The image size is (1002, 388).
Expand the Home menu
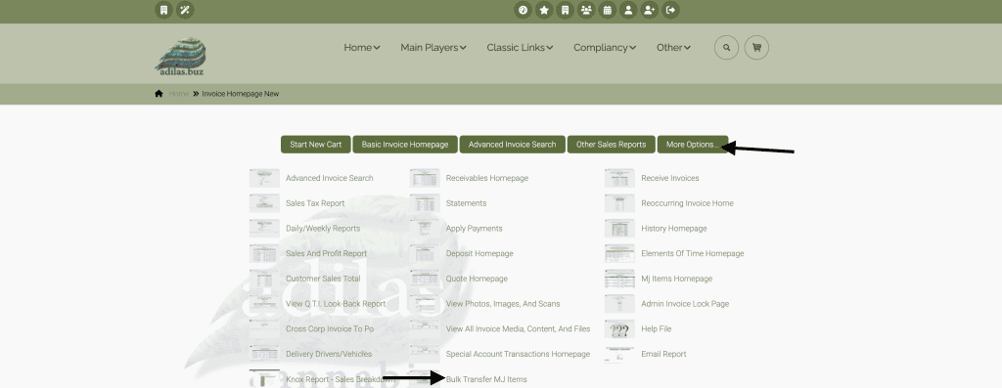(x=362, y=47)
